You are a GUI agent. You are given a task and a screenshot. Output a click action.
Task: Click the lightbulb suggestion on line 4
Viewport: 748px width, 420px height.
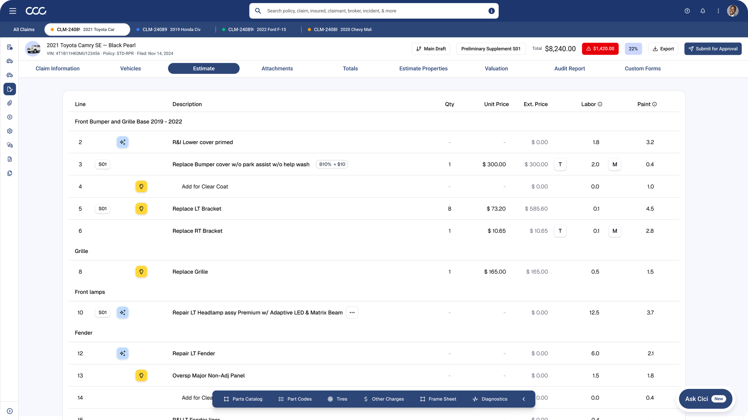141,186
